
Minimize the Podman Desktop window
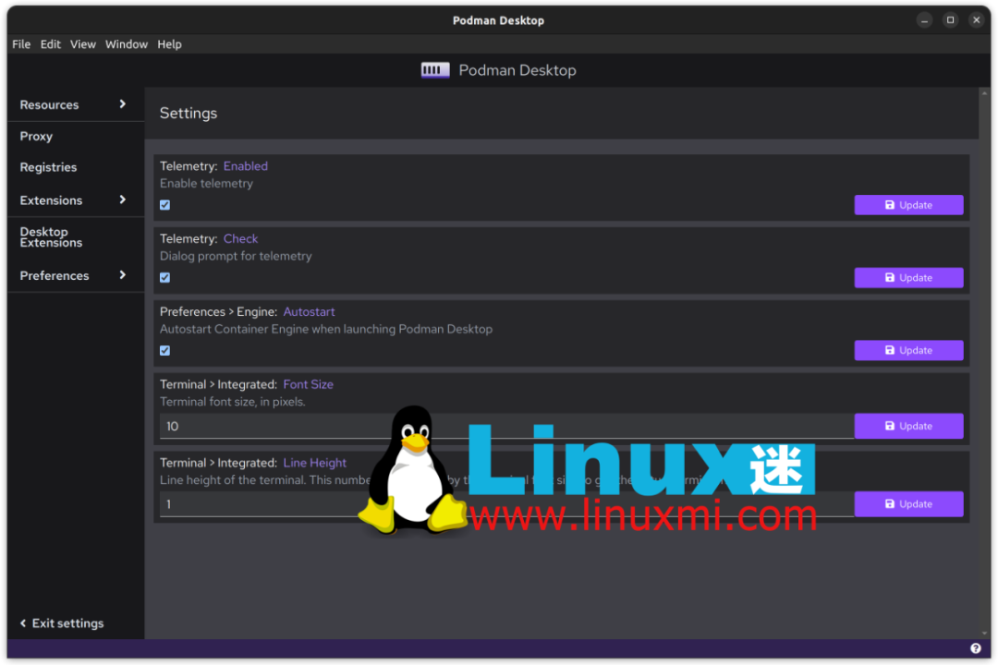pyautogui.click(x=924, y=20)
